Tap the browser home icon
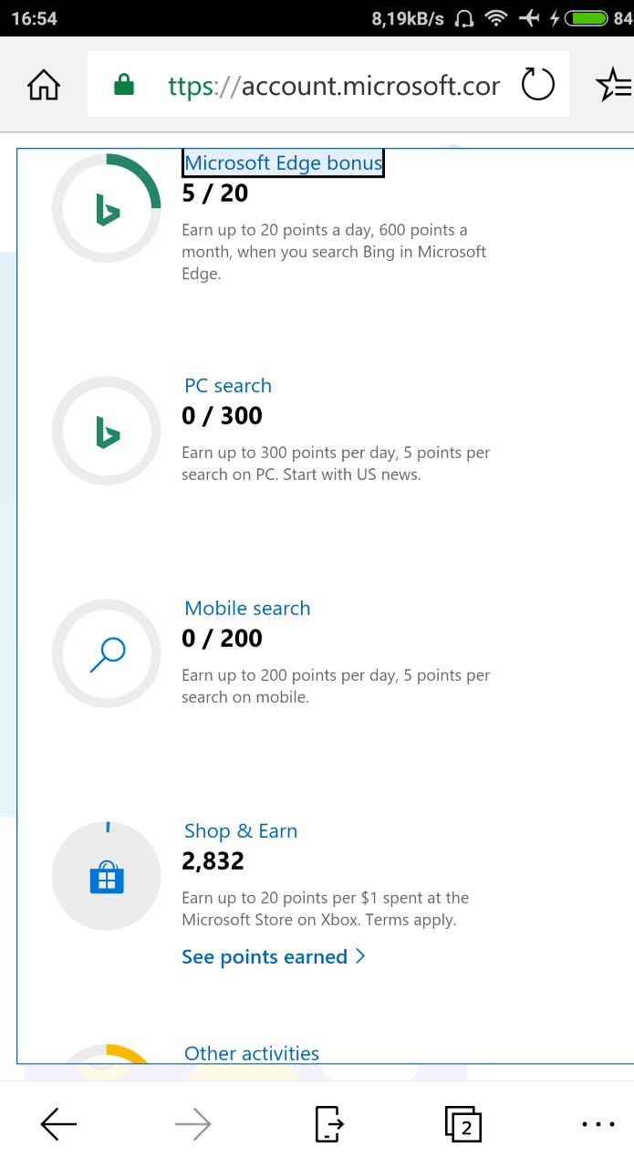 coord(44,86)
